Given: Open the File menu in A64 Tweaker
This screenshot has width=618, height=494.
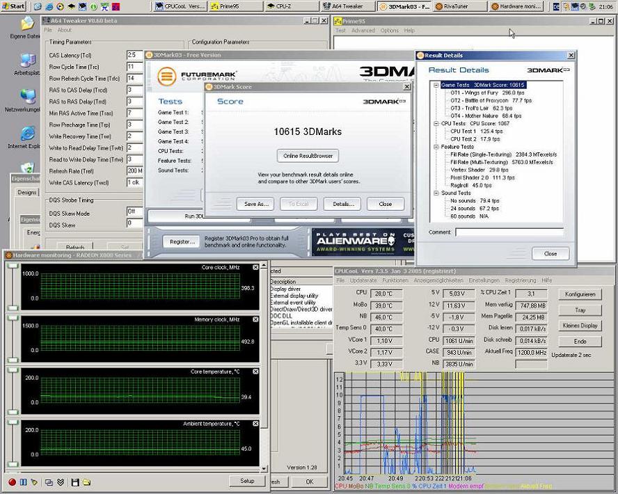Looking at the screenshot, I should tap(48, 30).
